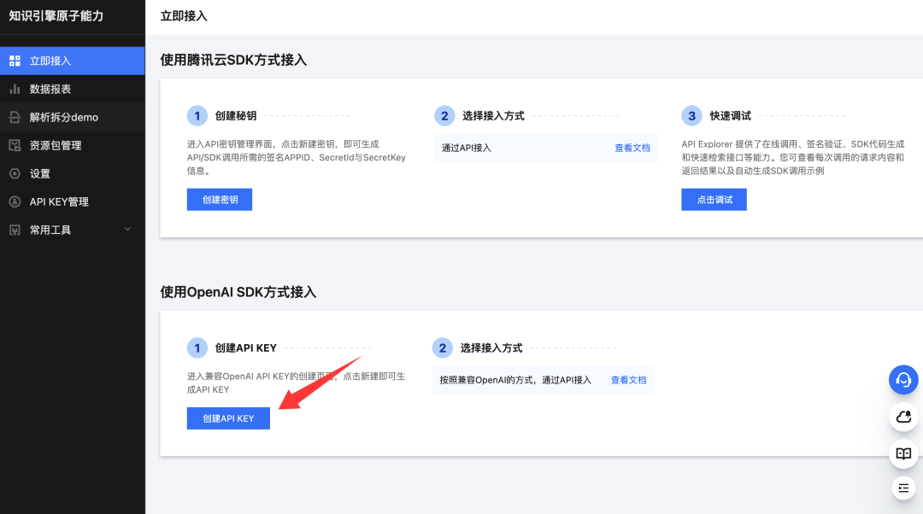Click the 点击调试 button
Viewport: 923px width, 514px height.
pos(714,199)
